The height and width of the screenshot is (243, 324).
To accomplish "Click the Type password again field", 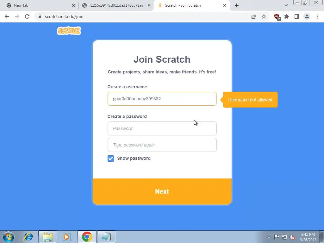I will [x=162, y=145].
